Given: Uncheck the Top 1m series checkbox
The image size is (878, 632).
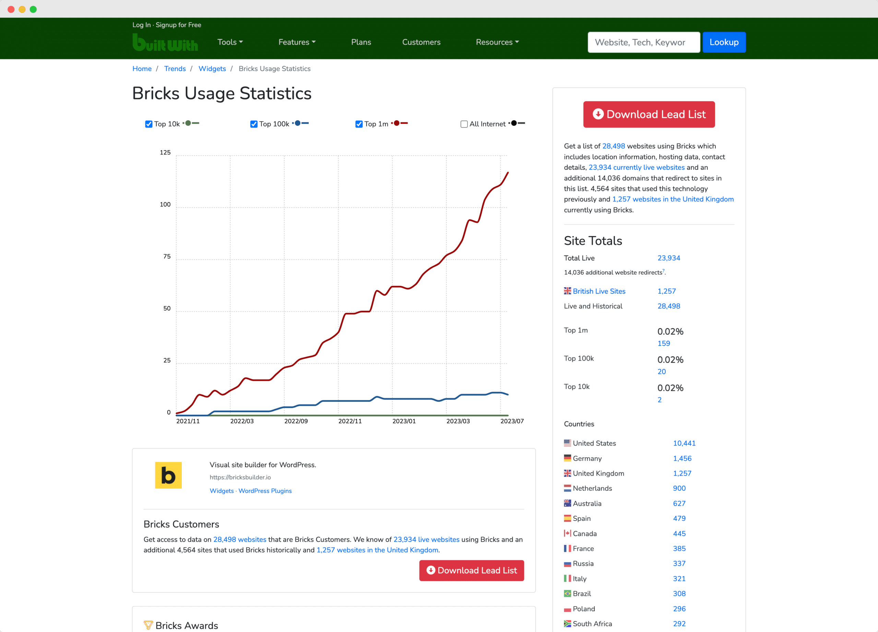Looking at the screenshot, I should [x=359, y=124].
